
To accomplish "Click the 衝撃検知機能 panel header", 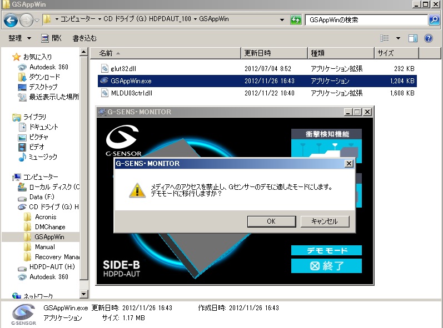I will [327, 134].
